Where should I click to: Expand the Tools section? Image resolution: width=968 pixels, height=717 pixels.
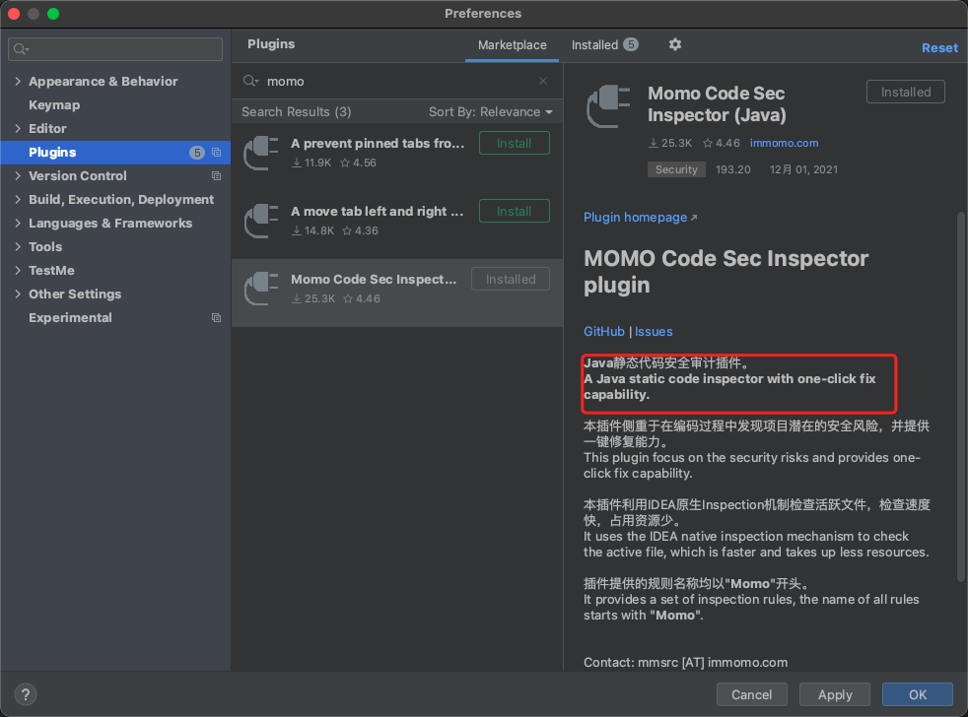18,247
